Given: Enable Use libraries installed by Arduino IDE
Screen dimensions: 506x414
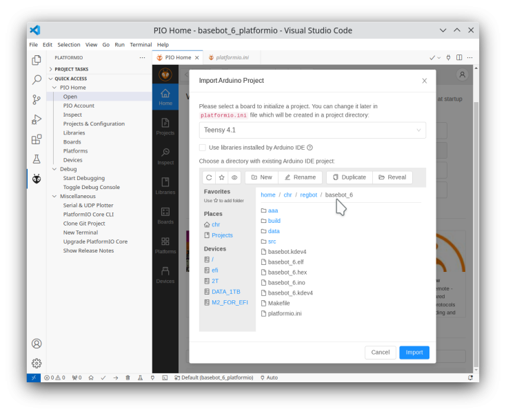Looking at the screenshot, I should (x=203, y=147).
